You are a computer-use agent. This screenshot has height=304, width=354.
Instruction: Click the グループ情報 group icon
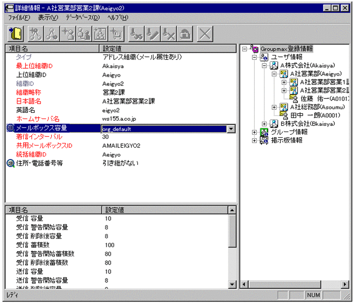(x=264, y=132)
